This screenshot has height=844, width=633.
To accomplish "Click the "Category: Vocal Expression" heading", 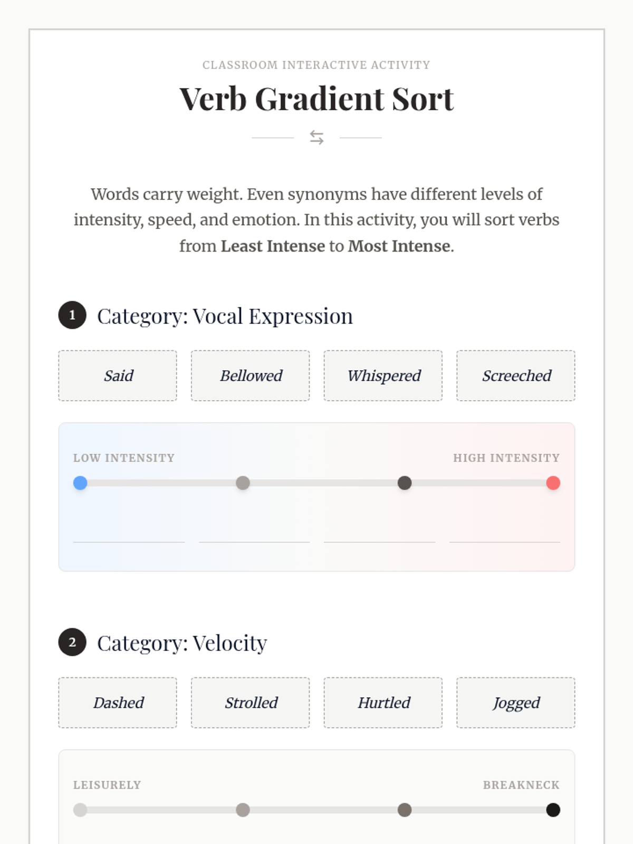I will click(x=225, y=316).
